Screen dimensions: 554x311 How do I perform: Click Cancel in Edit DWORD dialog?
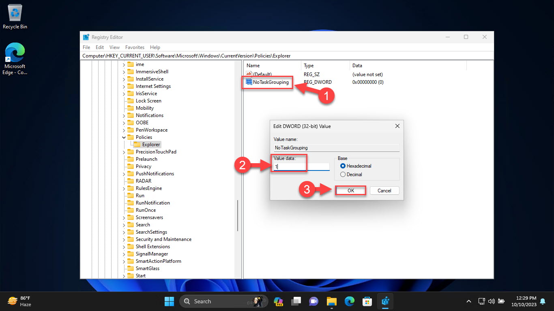(384, 190)
